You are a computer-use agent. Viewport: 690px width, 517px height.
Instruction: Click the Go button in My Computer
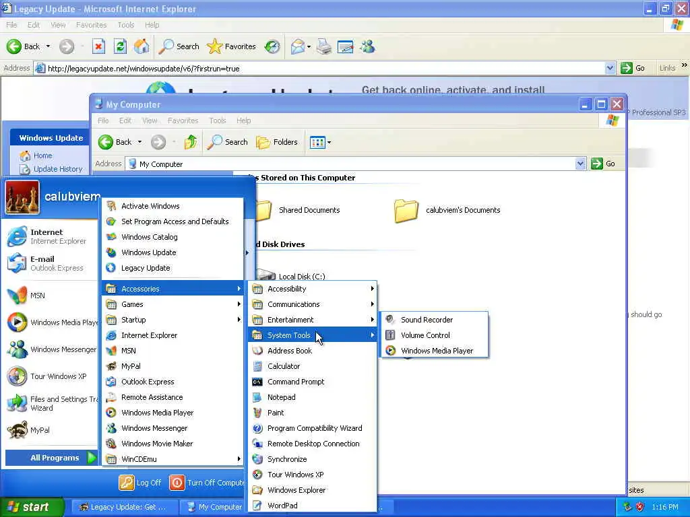603,164
